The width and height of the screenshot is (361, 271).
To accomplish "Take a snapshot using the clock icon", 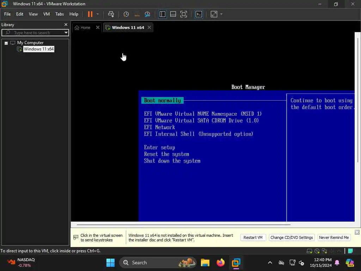I will tap(126, 14).
